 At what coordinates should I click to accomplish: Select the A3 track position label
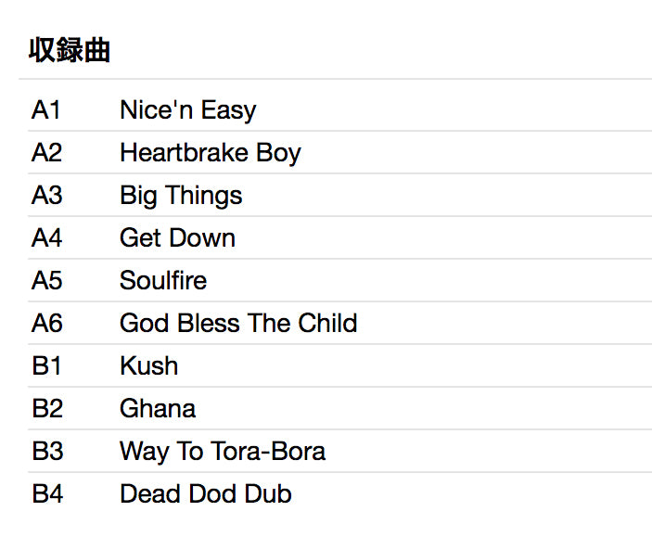[x=46, y=196]
